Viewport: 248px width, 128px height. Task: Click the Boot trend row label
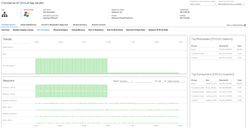point(4,54)
